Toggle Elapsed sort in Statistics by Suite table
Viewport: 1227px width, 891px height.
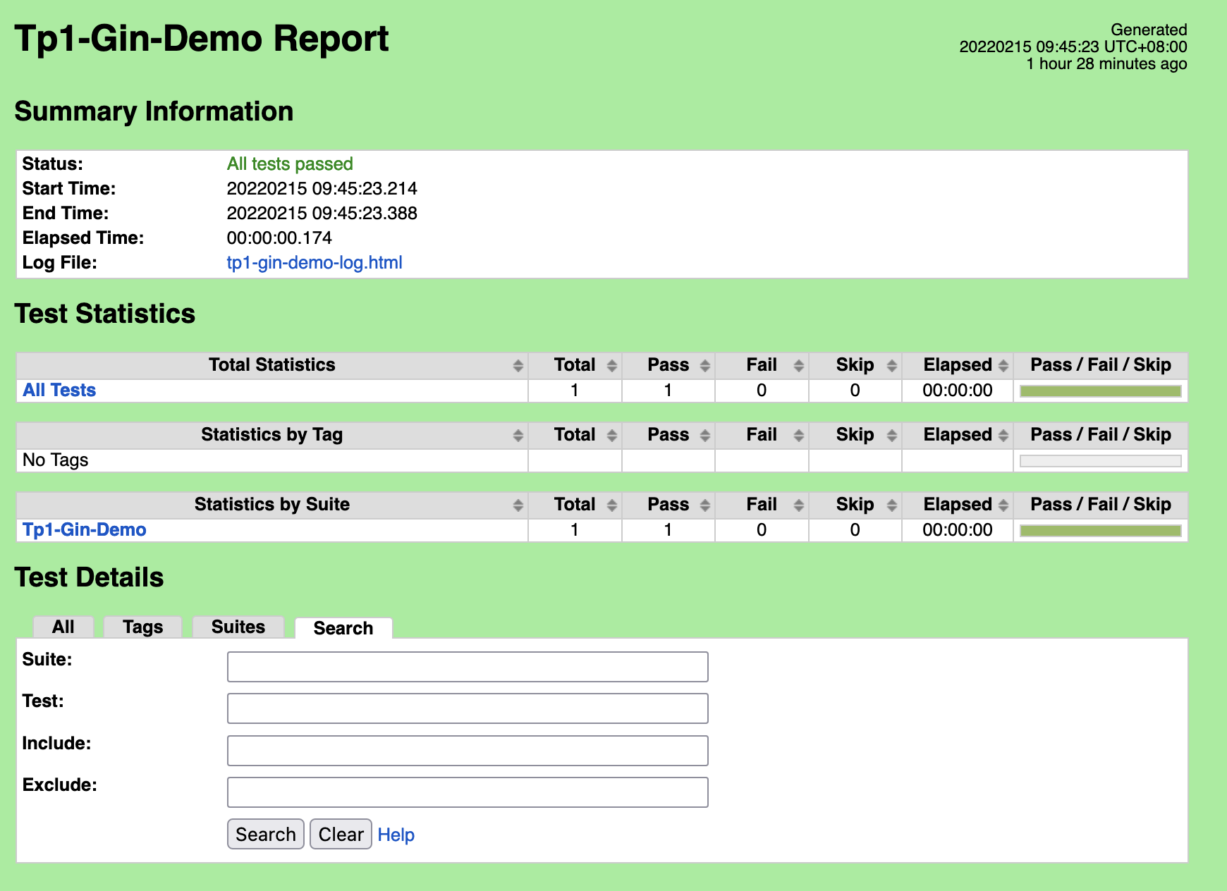click(1004, 505)
